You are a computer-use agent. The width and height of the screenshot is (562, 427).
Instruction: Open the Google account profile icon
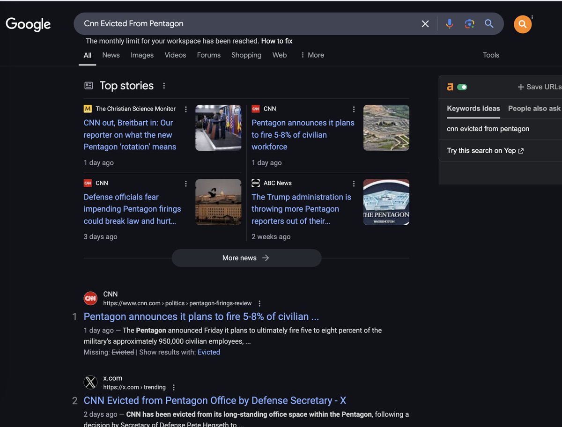pyautogui.click(x=523, y=24)
